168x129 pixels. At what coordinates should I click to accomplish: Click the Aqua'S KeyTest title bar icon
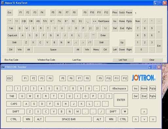point(2,3)
